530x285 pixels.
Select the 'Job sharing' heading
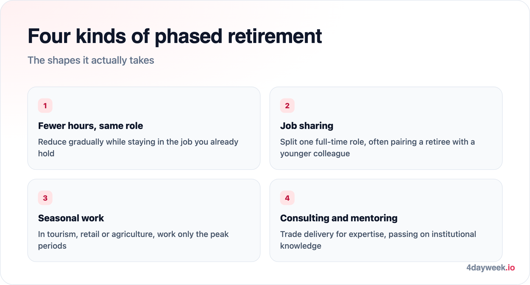tap(307, 126)
